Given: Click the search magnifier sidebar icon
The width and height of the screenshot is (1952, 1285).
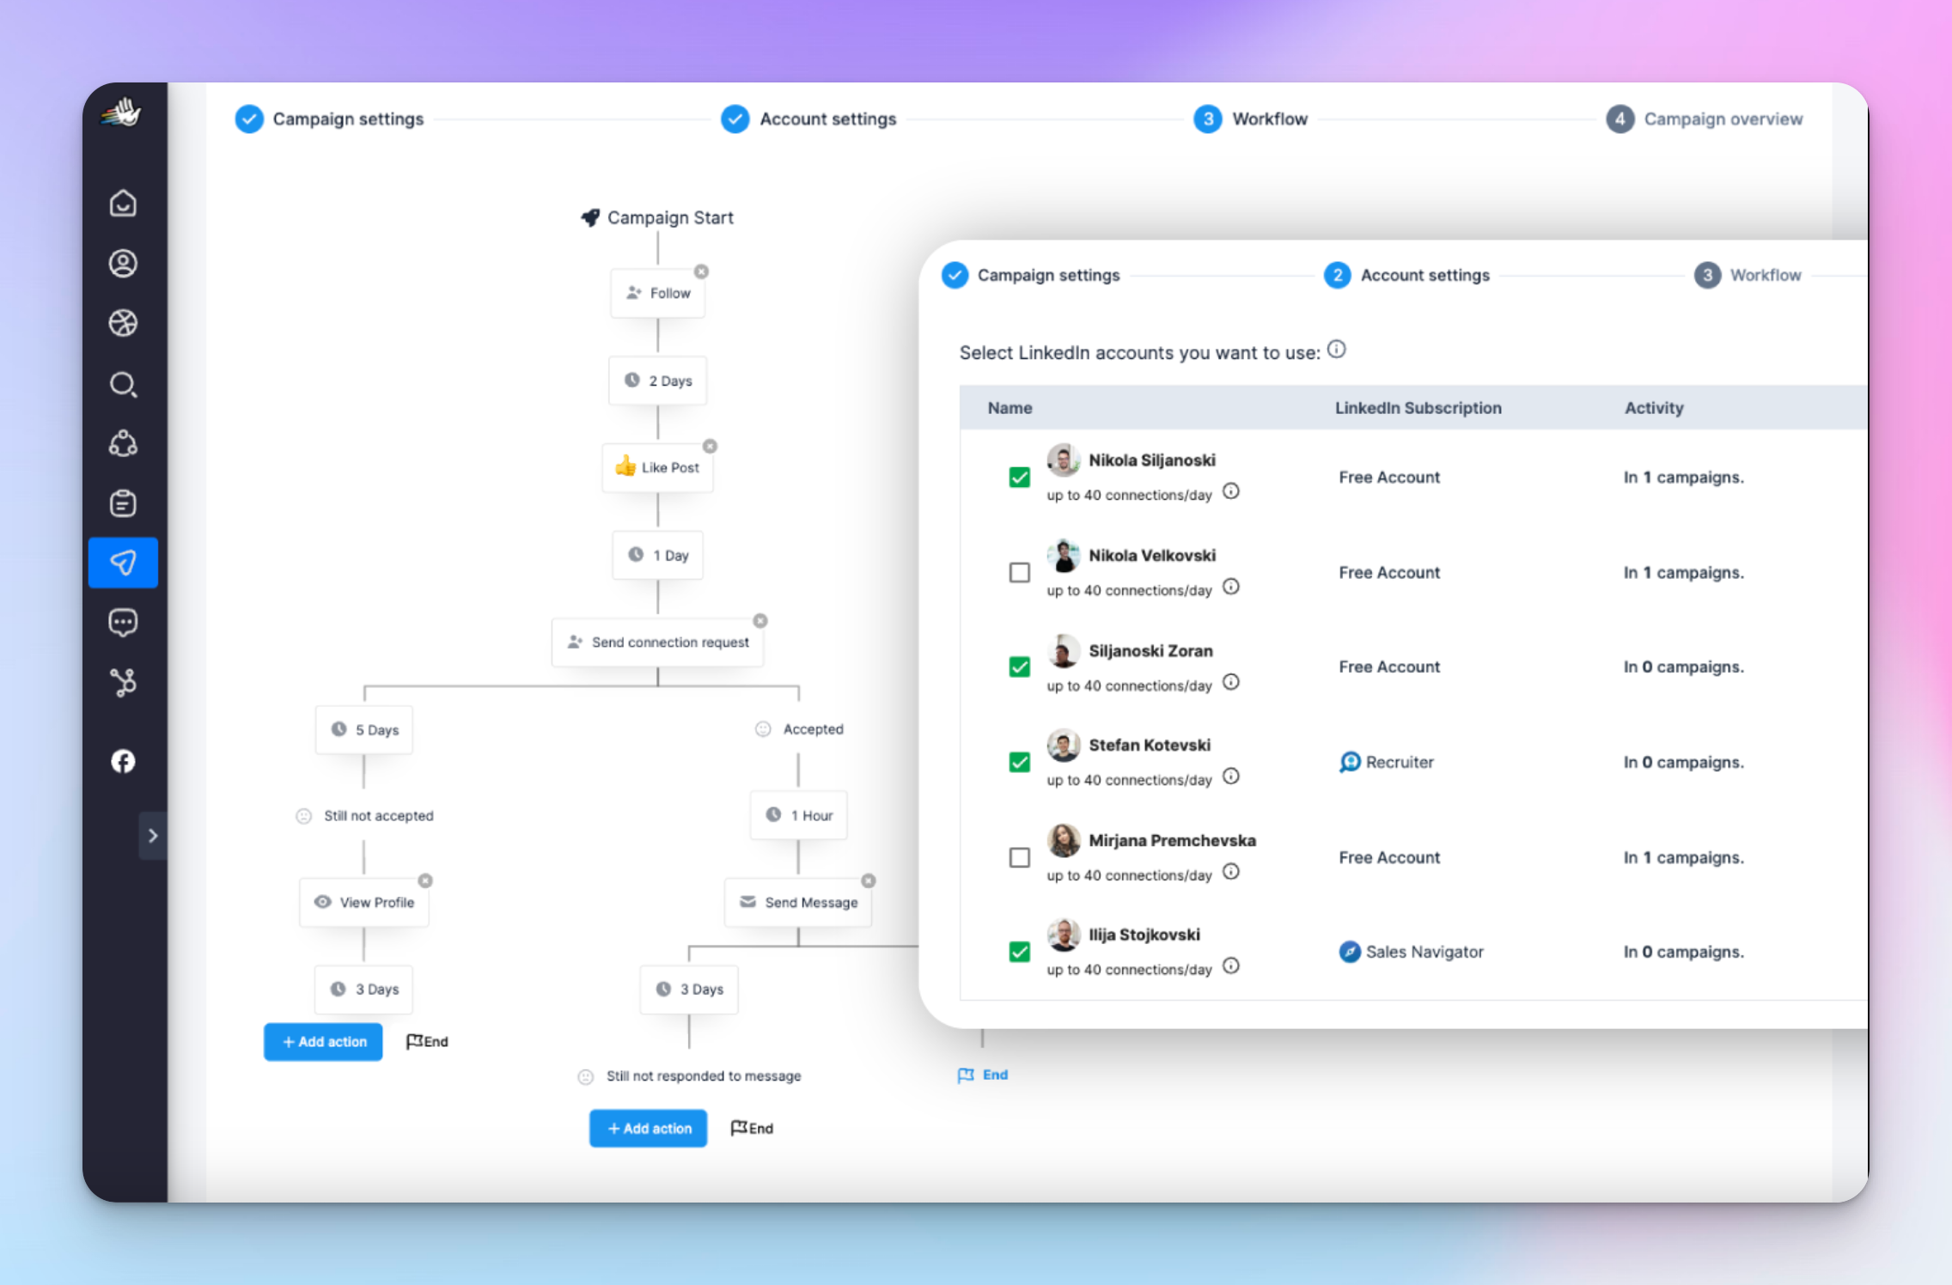Looking at the screenshot, I should 123,384.
